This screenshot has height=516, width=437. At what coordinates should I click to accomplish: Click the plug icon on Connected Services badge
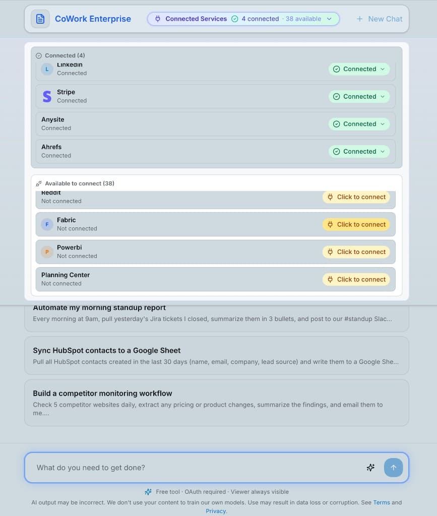coord(158,19)
